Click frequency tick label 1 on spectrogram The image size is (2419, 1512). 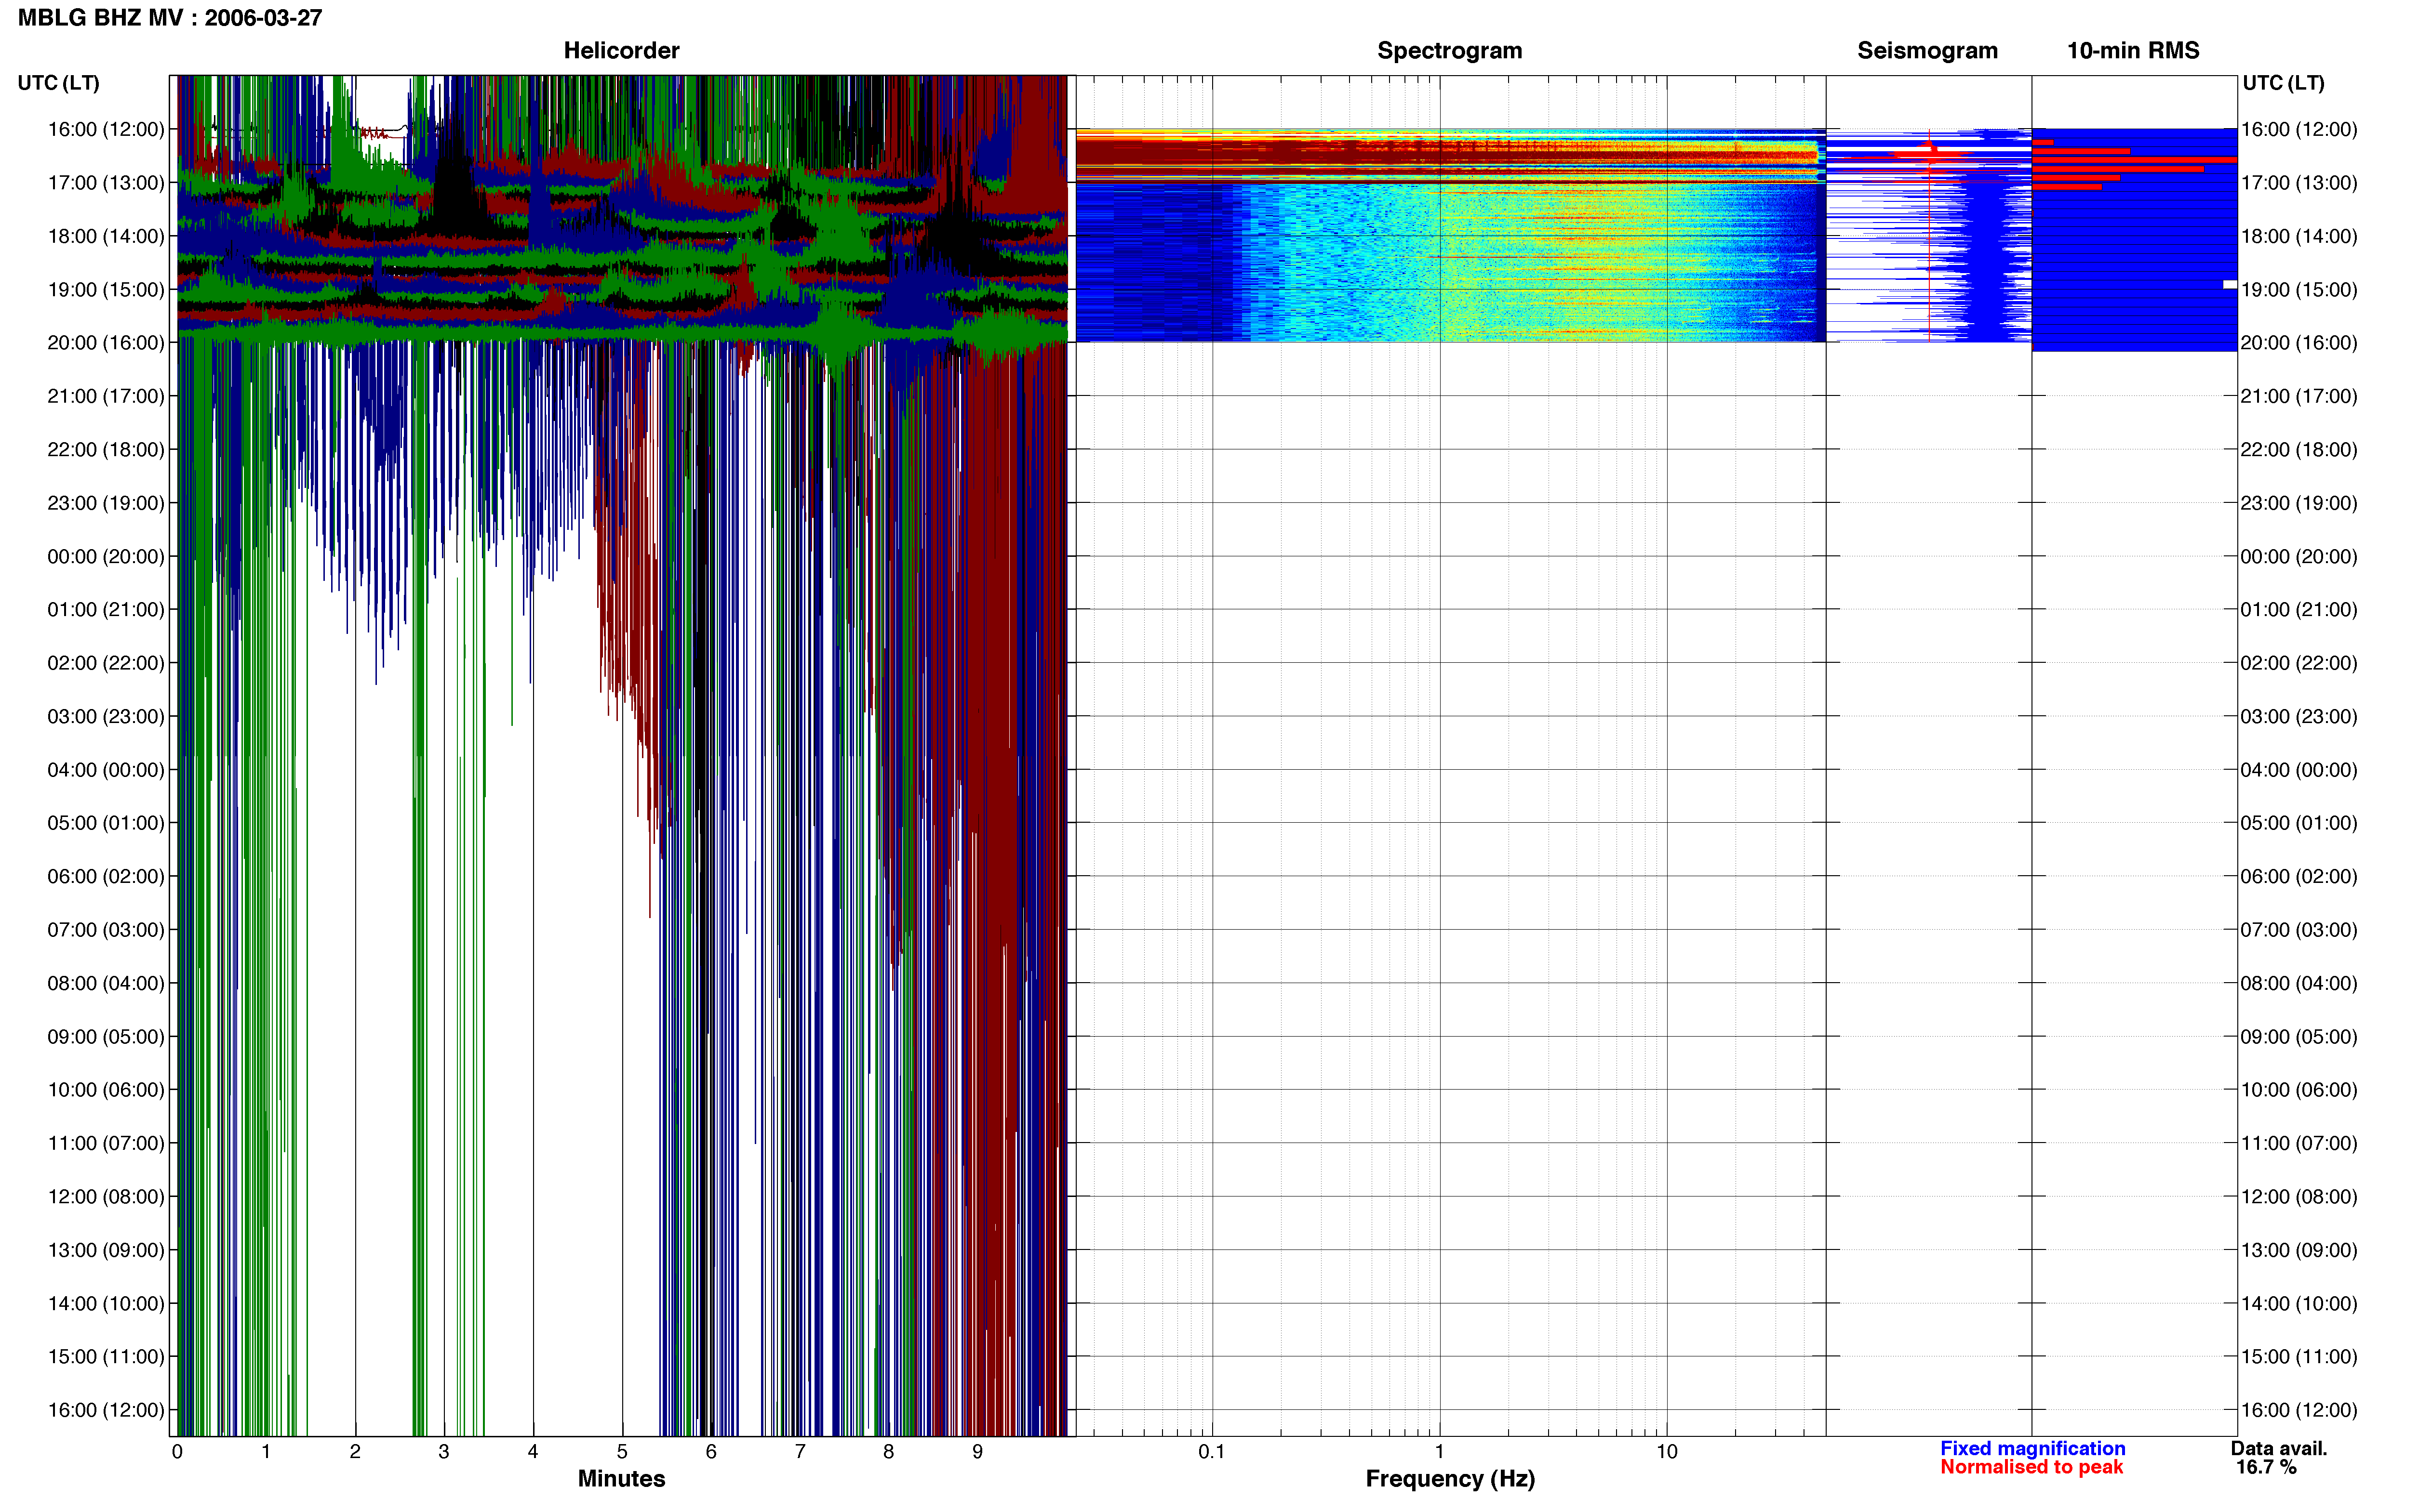[x=1440, y=1452]
